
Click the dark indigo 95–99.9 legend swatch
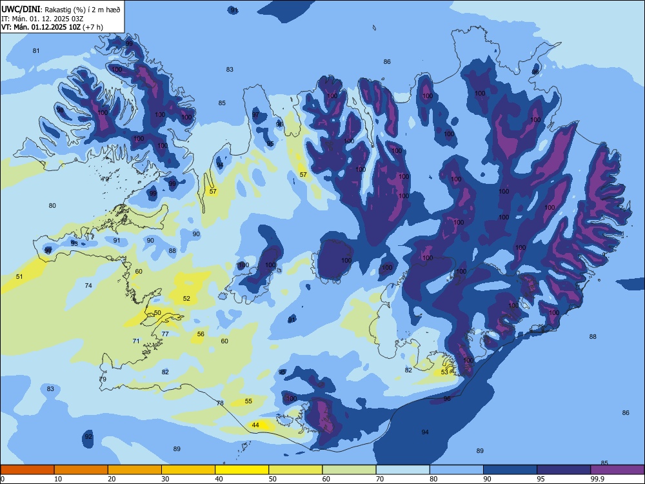[564, 470]
